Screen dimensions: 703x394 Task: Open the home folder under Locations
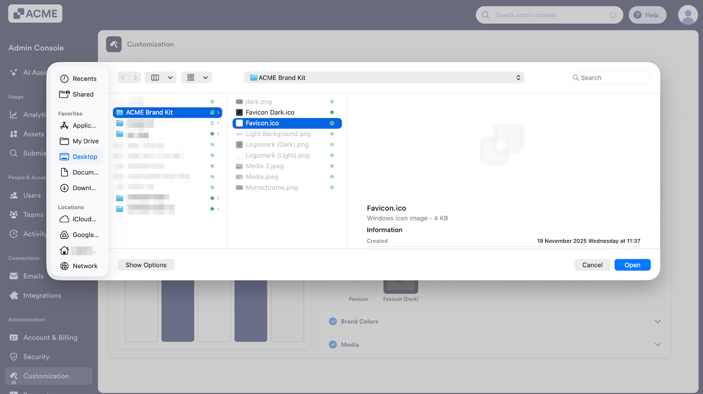(78, 251)
